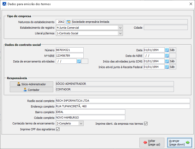
Task: Open calendar for Data de encerramento atividades
Action: 79,61
